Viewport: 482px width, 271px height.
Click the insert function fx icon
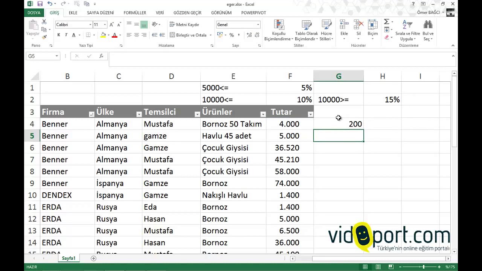click(x=101, y=56)
